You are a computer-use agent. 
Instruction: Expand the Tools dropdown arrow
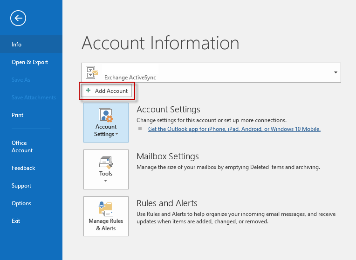coord(106,181)
